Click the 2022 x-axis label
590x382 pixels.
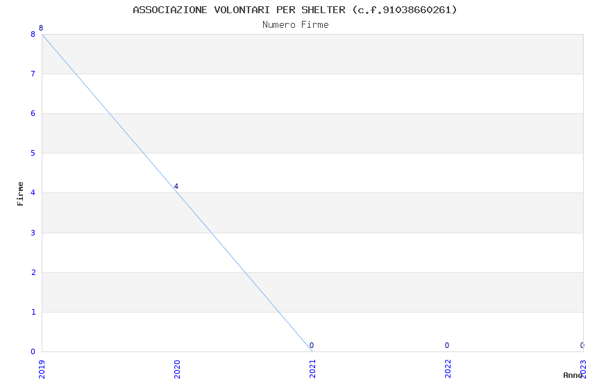448,369
